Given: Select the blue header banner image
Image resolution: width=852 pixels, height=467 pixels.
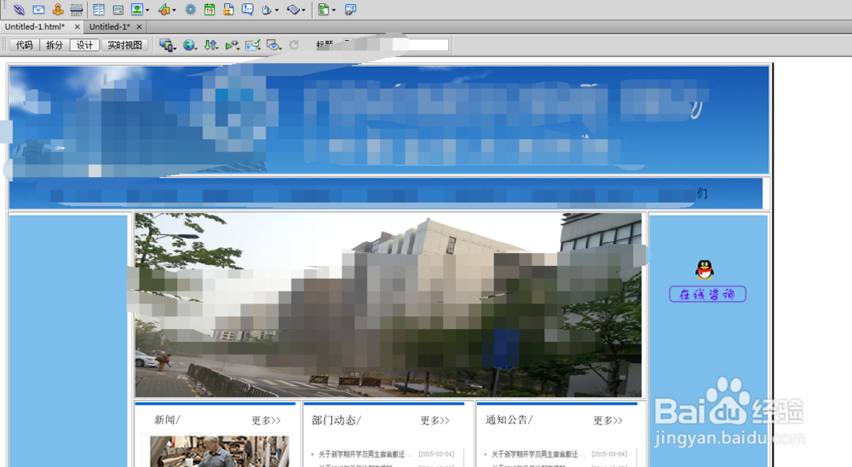Looking at the screenshot, I should 389,119.
